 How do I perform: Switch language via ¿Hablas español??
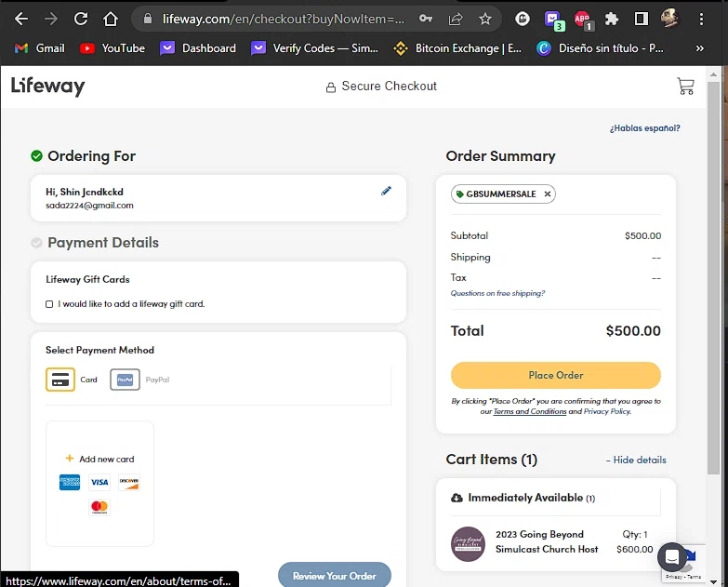(644, 128)
